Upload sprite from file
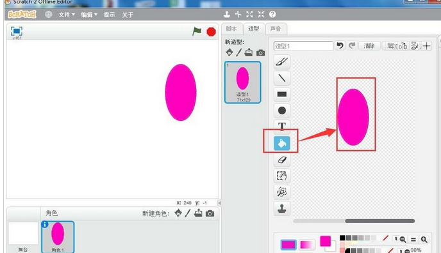 point(198,213)
